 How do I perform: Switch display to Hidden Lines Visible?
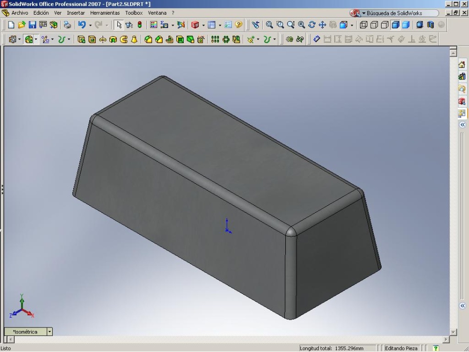[374, 25]
